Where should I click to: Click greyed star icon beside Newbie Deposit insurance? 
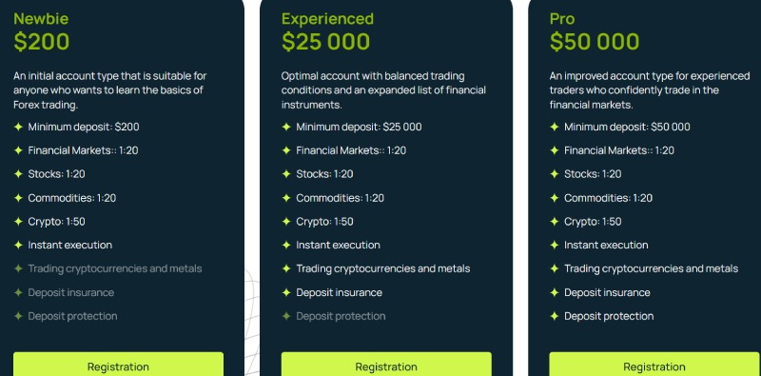[x=18, y=292]
